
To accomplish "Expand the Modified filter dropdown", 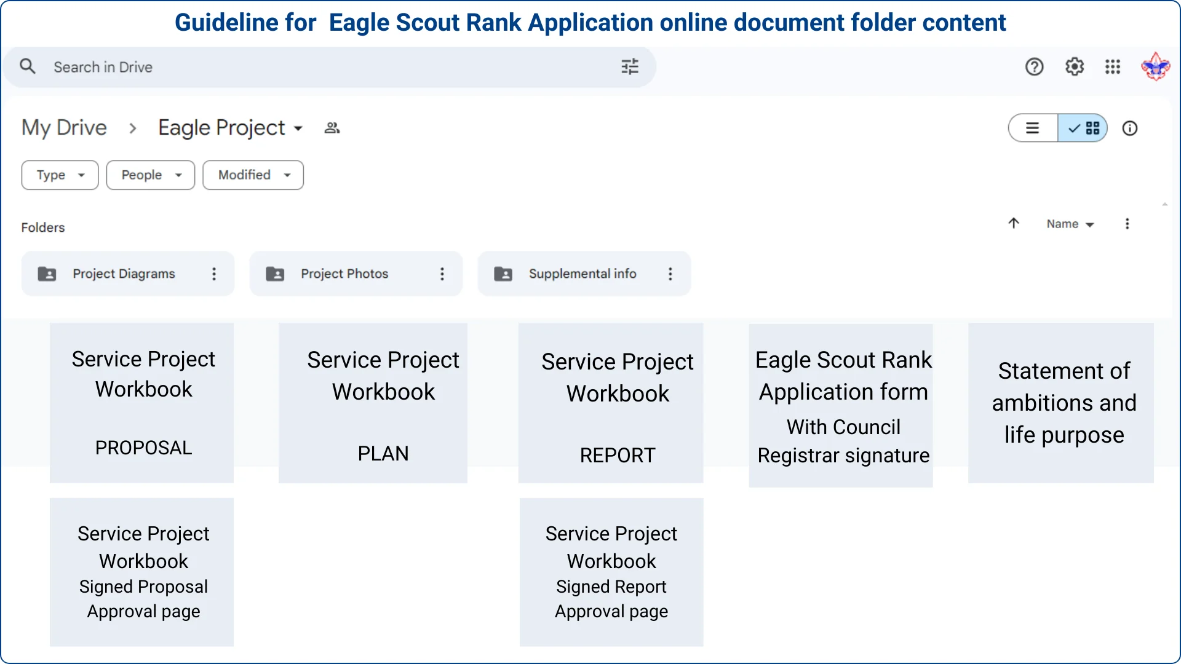I will (253, 175).
